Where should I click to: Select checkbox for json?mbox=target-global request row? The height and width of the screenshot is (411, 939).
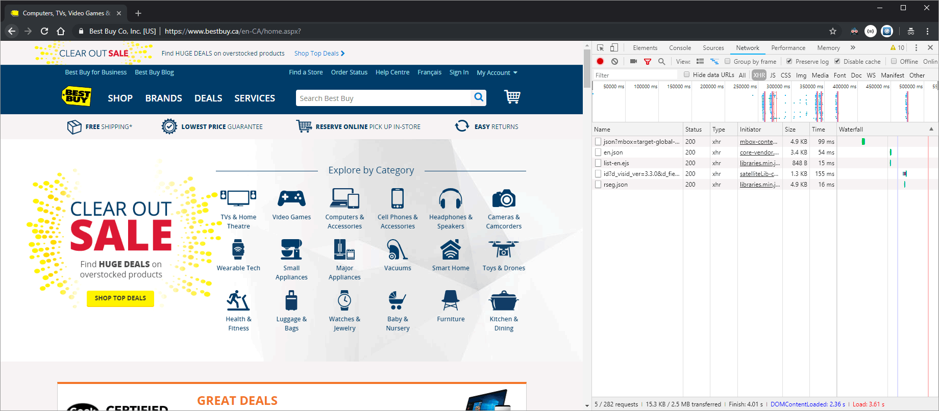tap(598, 141)
